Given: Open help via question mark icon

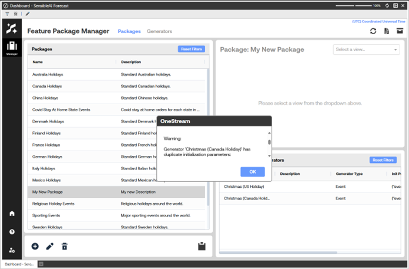Looking at the screenshot, I should (x=12, y=232).
